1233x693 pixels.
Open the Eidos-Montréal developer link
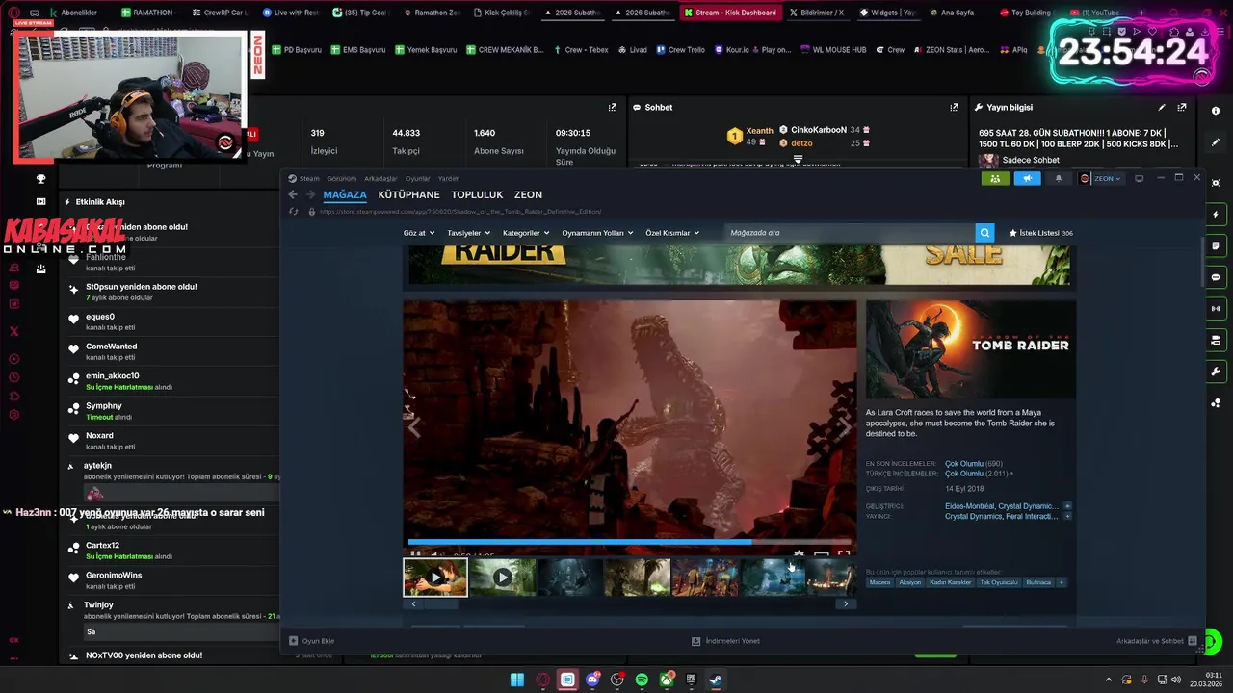[x=969, y=506]
